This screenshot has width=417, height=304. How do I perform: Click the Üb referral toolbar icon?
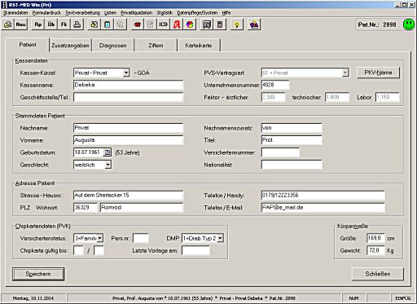pyautogui.click(x=51, y=24)
